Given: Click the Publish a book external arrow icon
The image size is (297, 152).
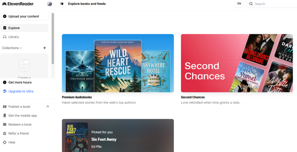Looking at the screenshot, I should [47, 107].
